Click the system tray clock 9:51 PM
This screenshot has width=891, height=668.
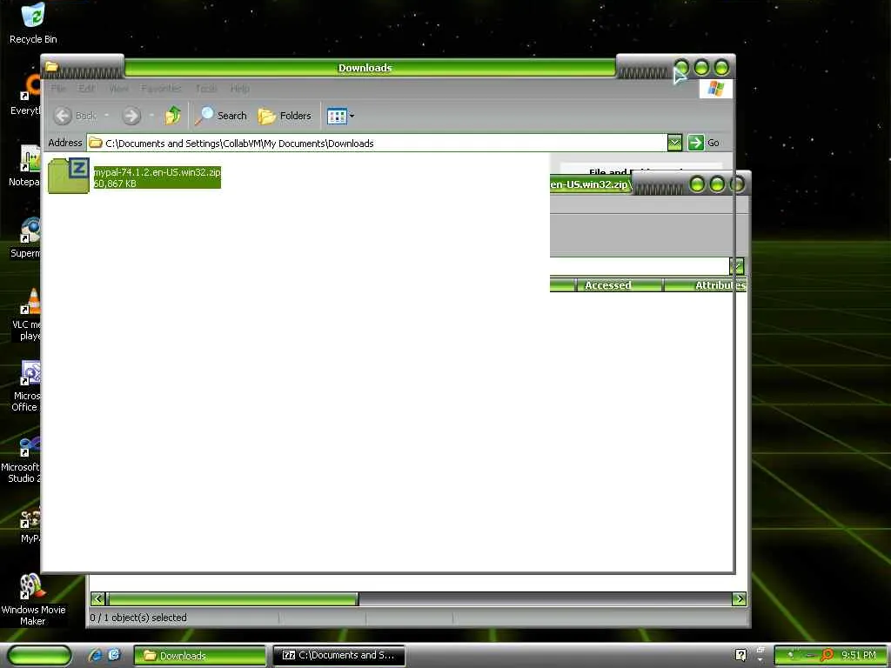coord(859,655)
